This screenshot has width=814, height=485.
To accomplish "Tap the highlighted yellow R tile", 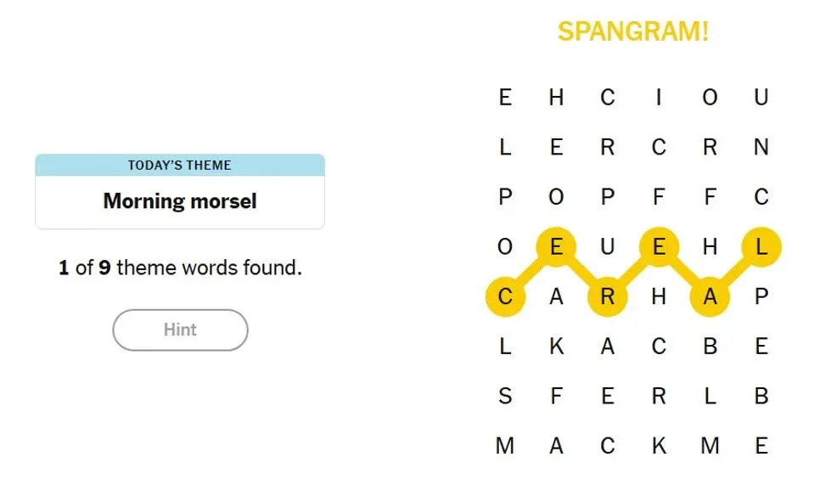I will (608, 296).
